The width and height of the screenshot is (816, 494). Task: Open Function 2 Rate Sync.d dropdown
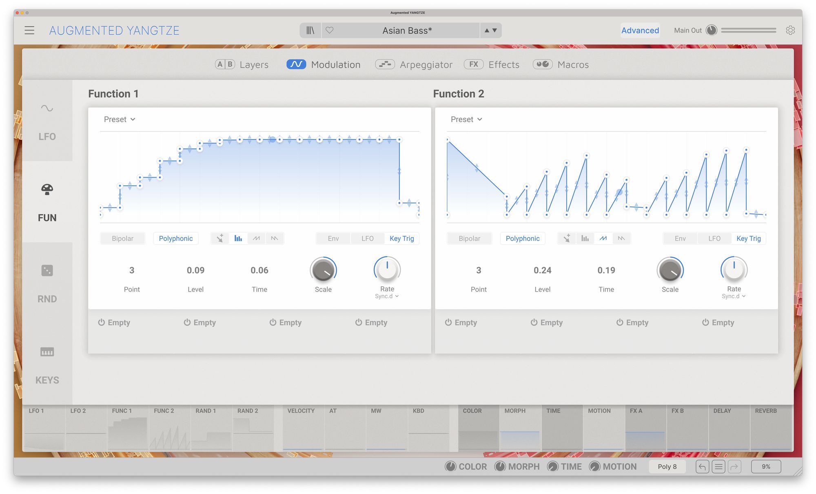[x=734, y=296]
